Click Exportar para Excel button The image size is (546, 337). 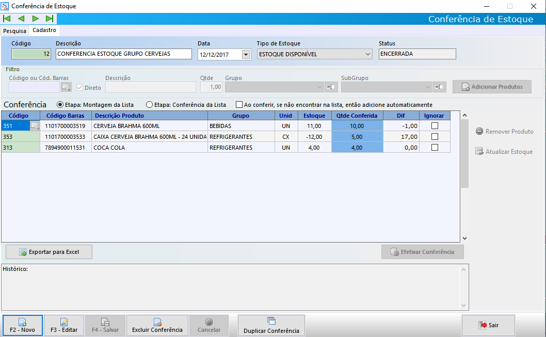coord(49,252)
